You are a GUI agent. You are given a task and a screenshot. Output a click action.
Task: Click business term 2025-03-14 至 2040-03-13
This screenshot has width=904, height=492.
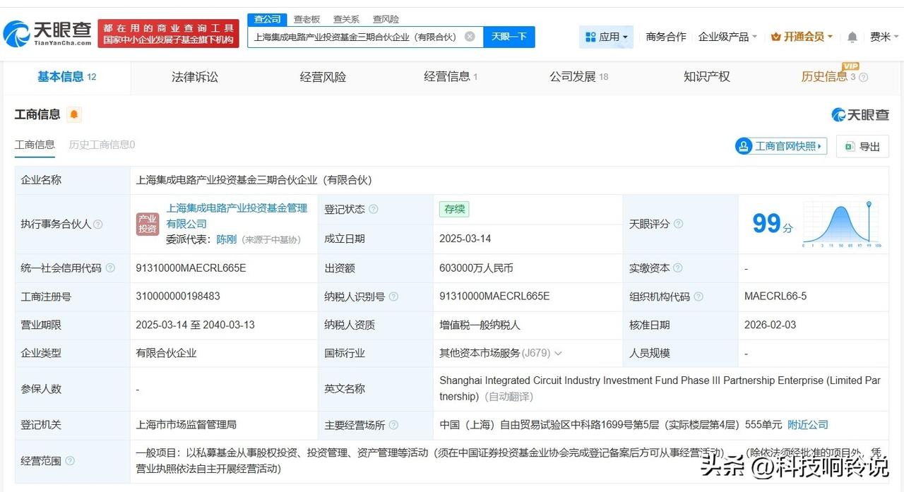tap(195, 325)
